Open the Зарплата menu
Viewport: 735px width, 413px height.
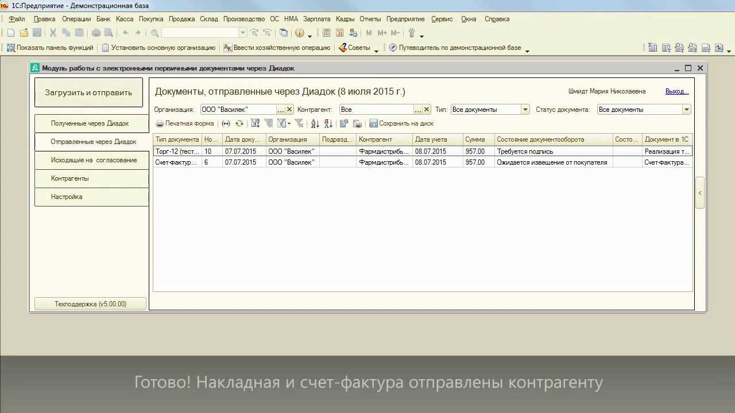point(317,19)
